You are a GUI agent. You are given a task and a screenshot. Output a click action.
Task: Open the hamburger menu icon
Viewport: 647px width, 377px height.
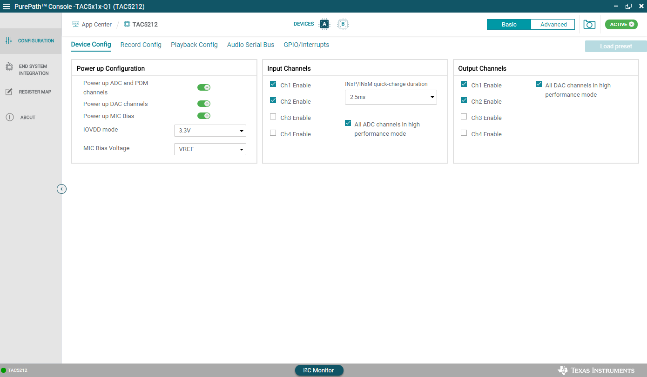point(6,7)
